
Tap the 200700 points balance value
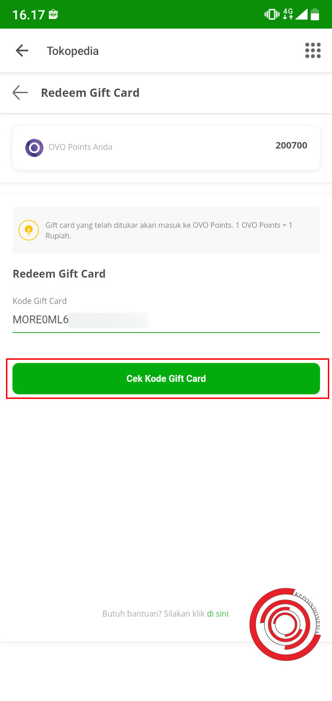point(291,145)
